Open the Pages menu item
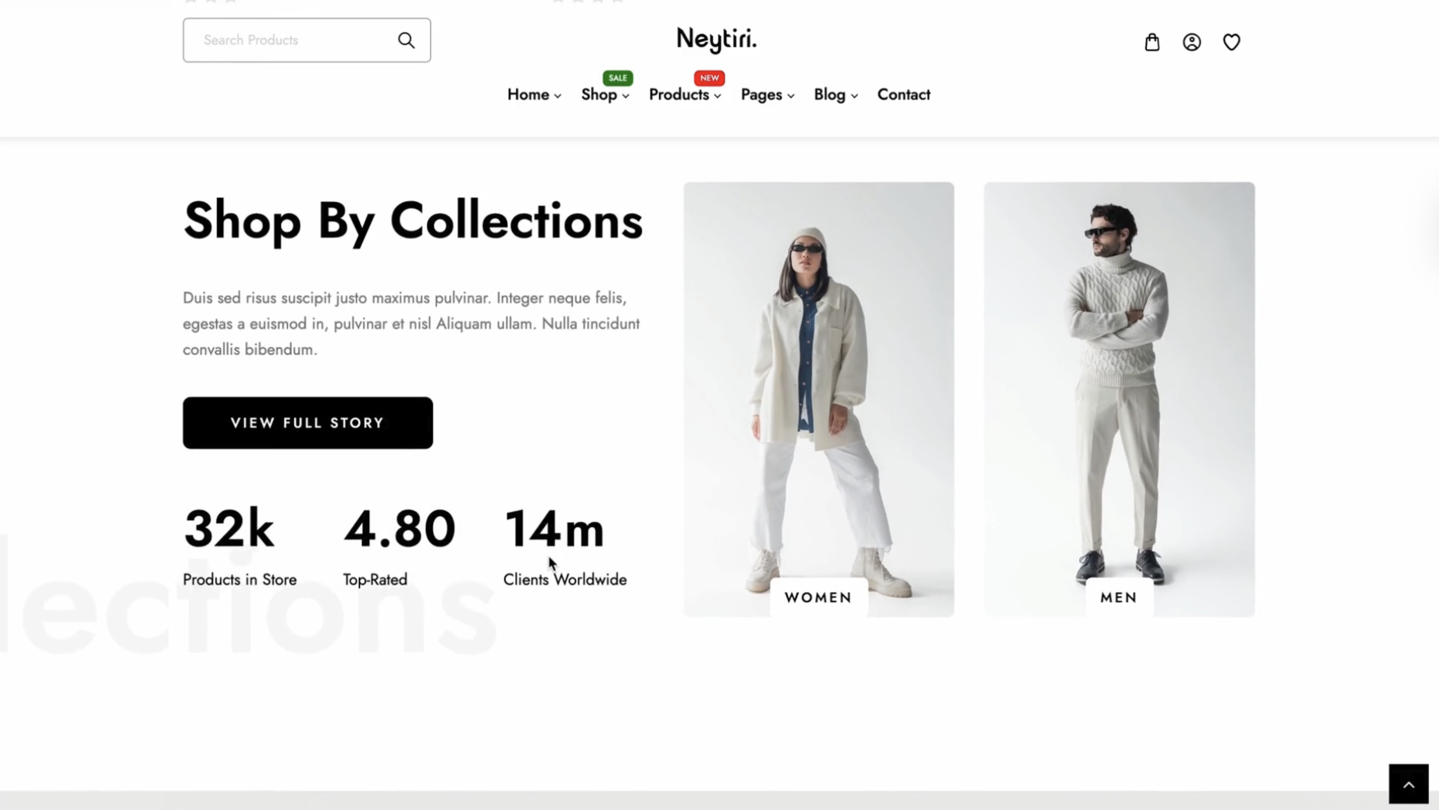The image size is (1439, 810). [761, 95]
